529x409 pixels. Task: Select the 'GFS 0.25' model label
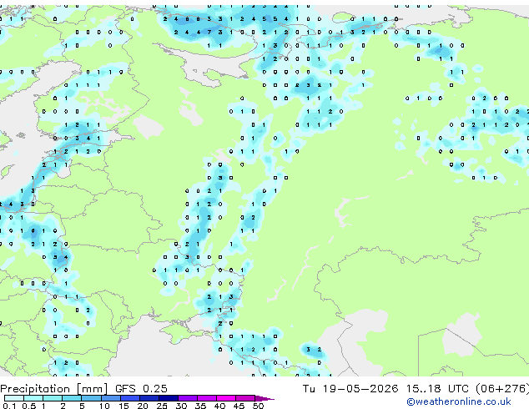(x=141, y=389)
